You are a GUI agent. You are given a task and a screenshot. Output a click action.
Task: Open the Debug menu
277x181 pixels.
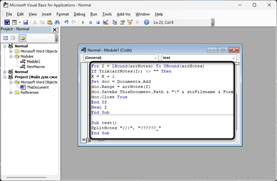pos(79,14)
